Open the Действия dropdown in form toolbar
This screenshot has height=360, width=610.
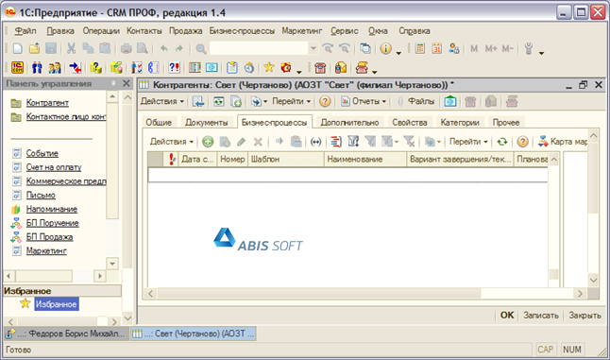(x=161, y=102)
